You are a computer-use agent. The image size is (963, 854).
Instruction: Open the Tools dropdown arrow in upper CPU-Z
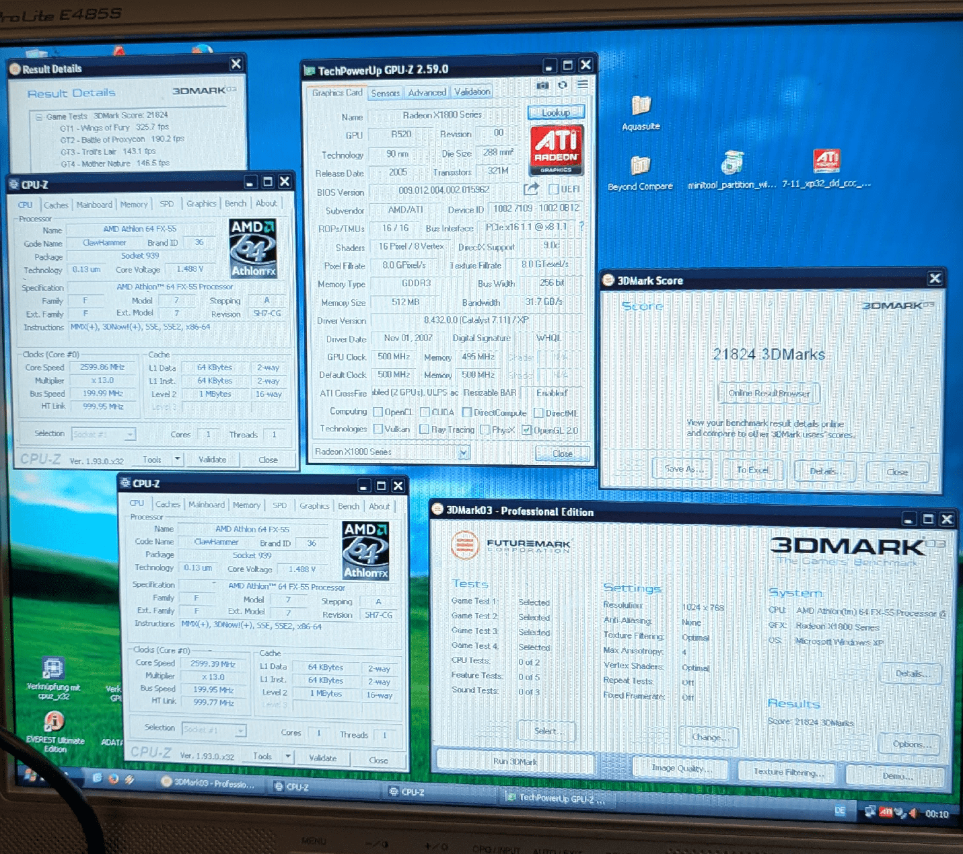click(178, 460)
